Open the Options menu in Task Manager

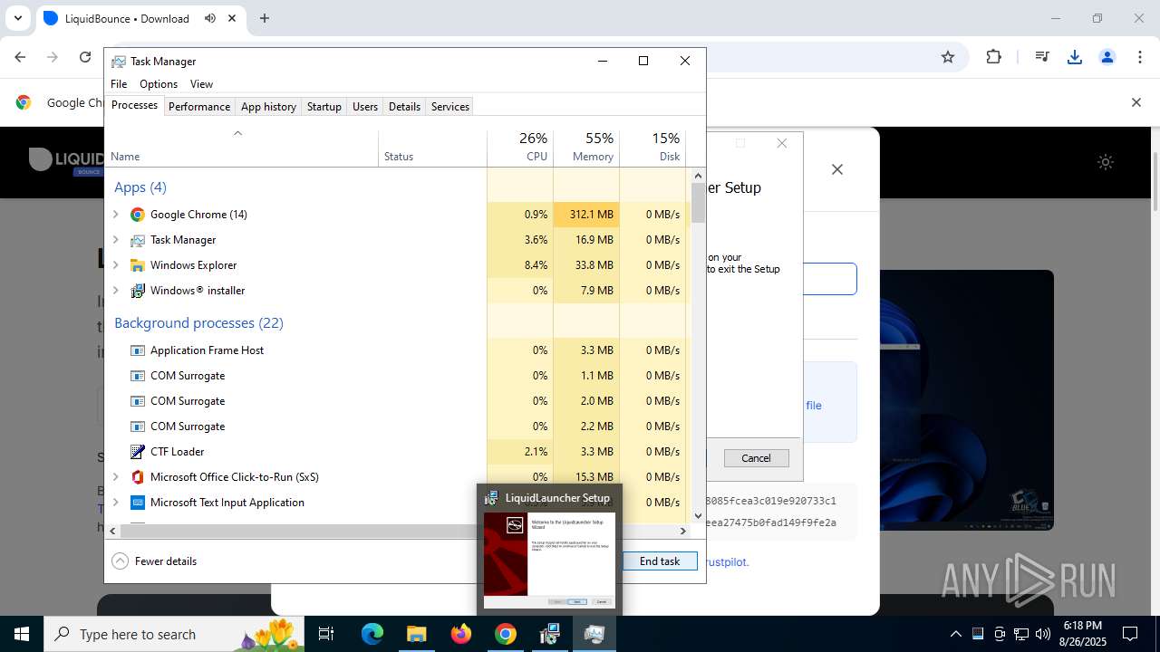(159, 84)
